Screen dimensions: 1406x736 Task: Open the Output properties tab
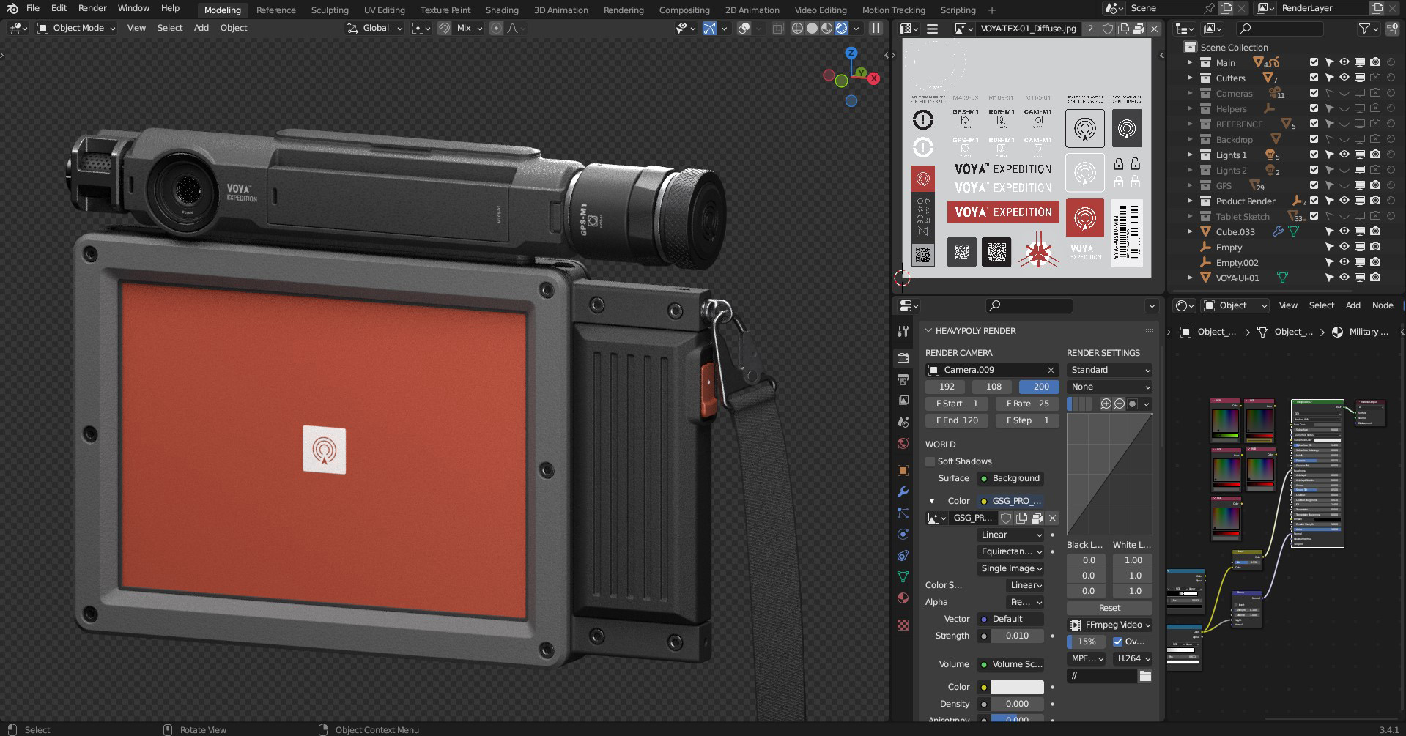[903, 379]
